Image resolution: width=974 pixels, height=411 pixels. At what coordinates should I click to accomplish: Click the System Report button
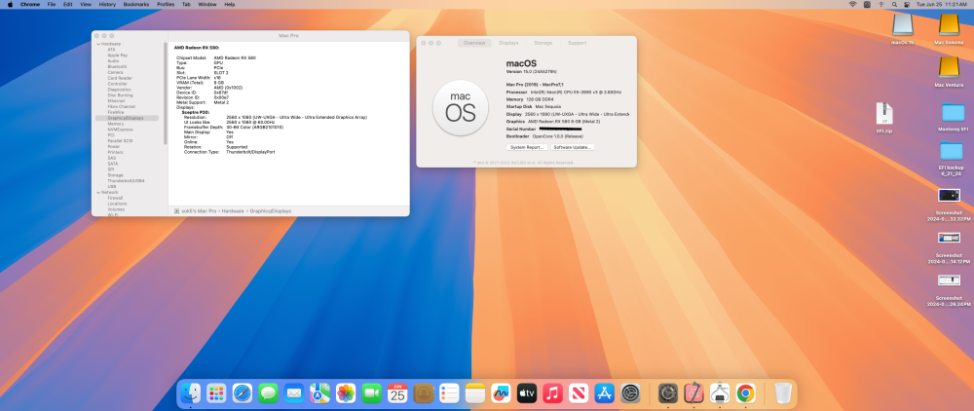click(x=527, y=147)
